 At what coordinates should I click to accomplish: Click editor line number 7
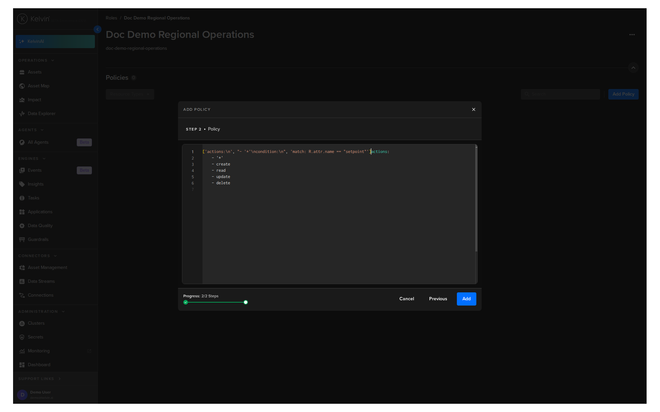pyautogui.click(x=193, y=190)
